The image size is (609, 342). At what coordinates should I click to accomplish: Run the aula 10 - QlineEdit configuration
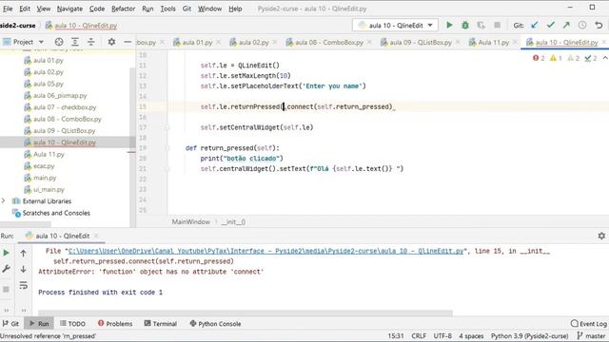tap(449, 26)
